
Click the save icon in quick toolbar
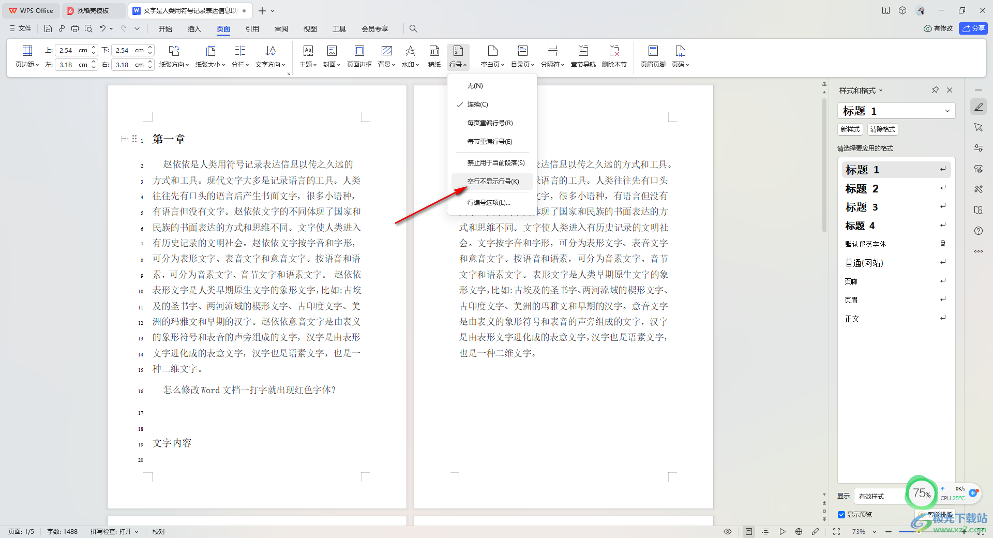[x=48, y=28]
